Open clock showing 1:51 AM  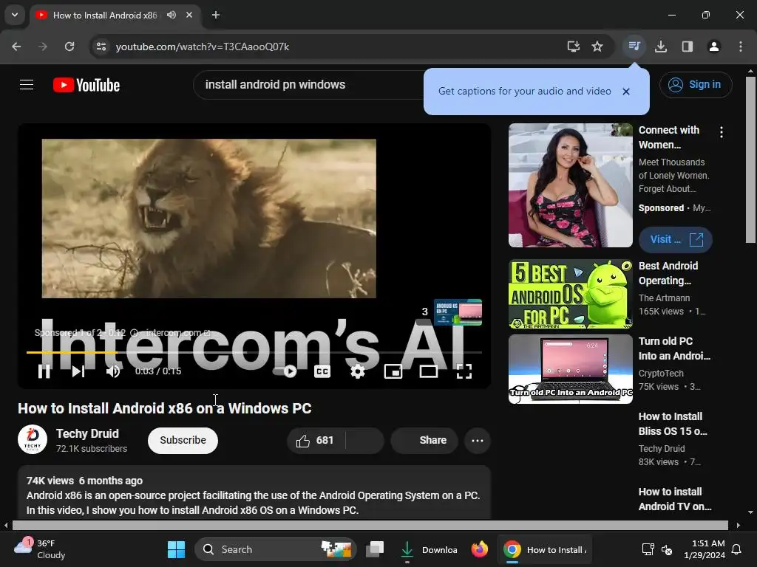(705, 549)
